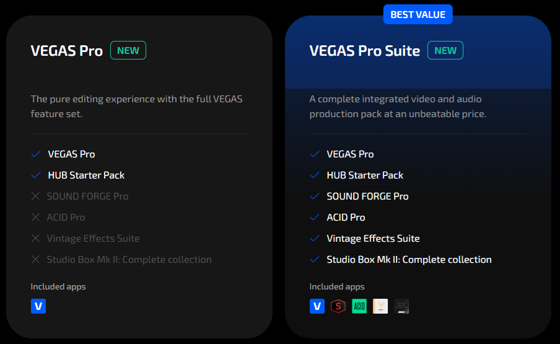Click the VEGAS app icon in Pro card

[x=38, y=306]
